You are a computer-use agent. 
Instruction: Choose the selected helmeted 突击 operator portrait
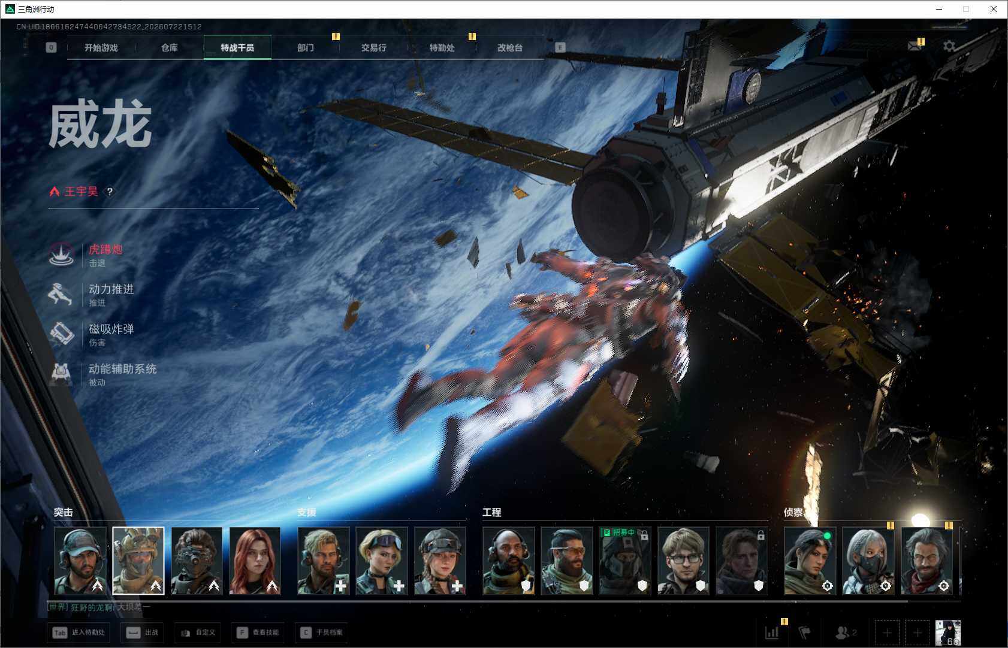[138, 561]
